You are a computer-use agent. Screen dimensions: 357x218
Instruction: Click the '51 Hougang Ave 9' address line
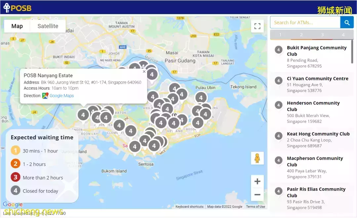click(305, 85)
